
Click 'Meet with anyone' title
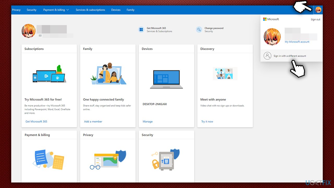213,99
